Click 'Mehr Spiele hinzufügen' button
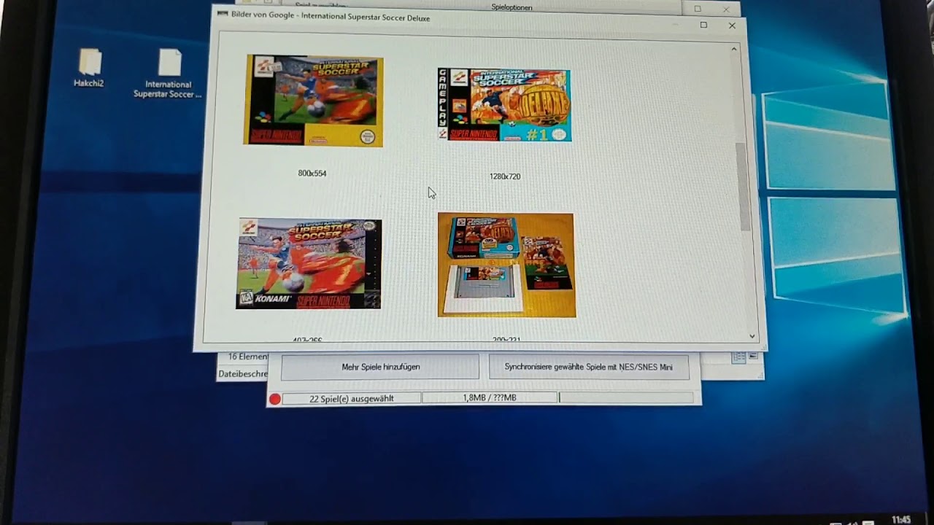 click(x=380, y=367)
